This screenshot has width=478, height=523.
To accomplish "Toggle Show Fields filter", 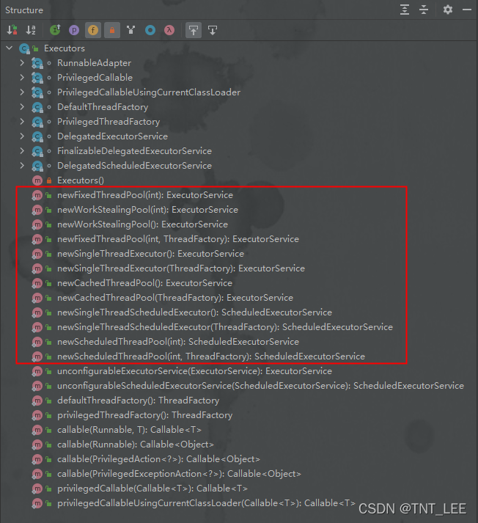I will click(x=93, y=30).
